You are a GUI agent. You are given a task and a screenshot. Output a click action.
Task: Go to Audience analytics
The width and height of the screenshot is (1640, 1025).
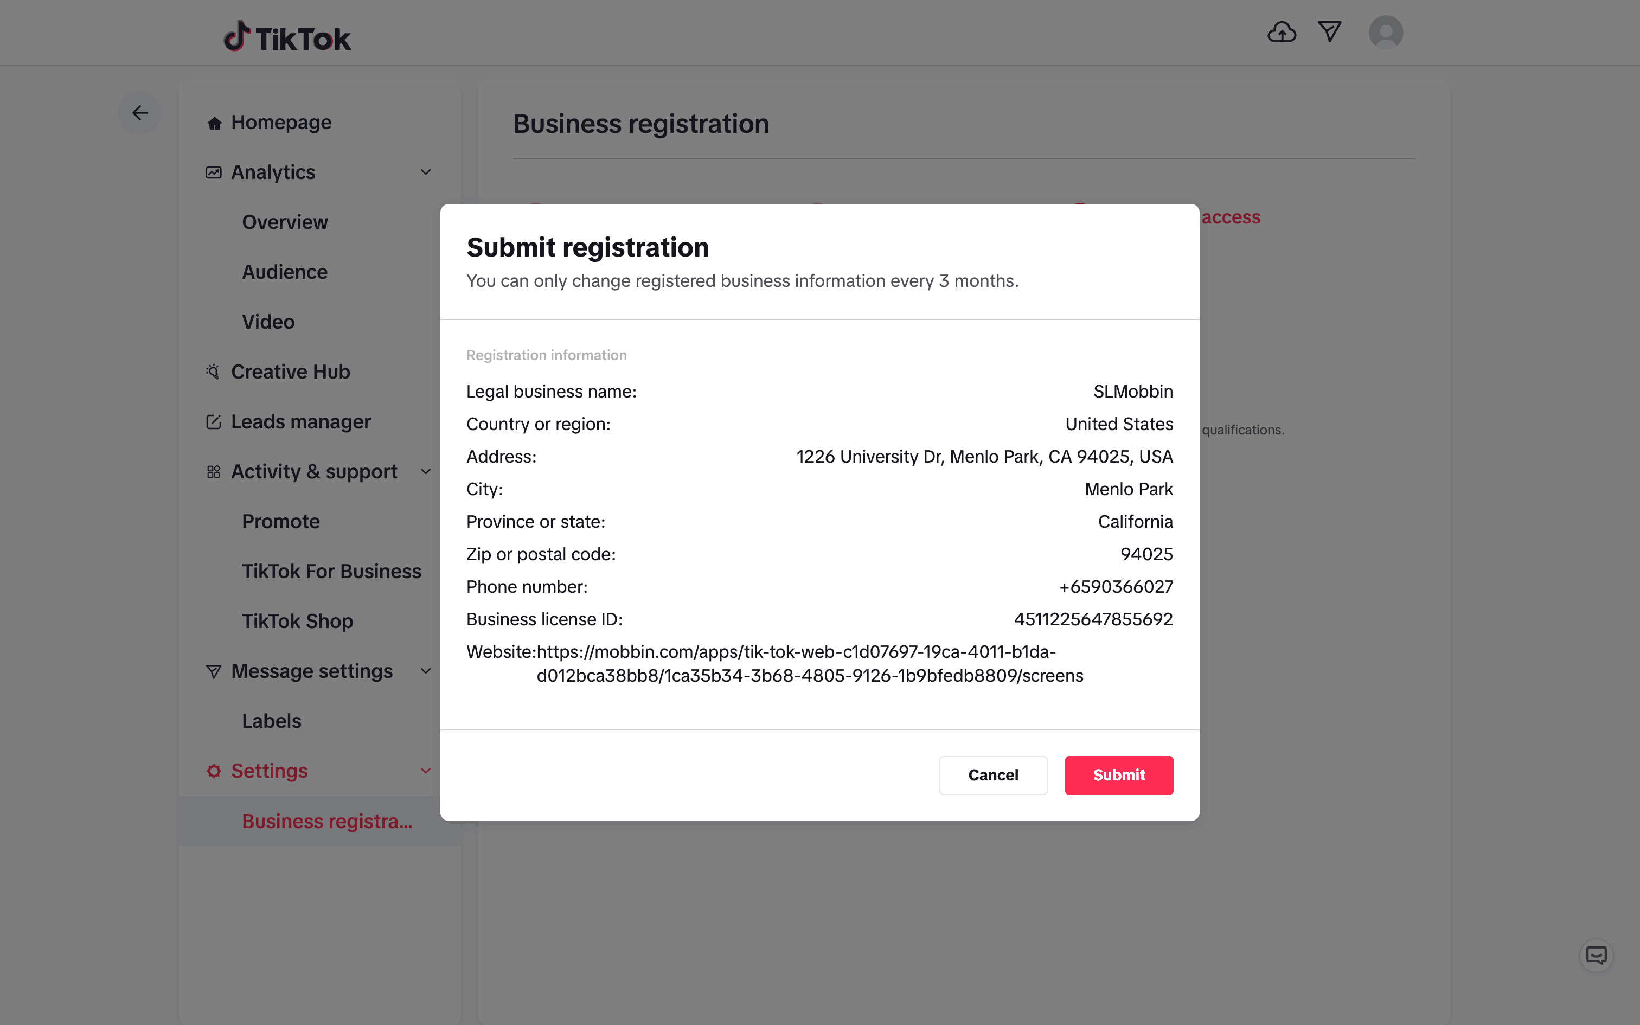coord(285,272)
